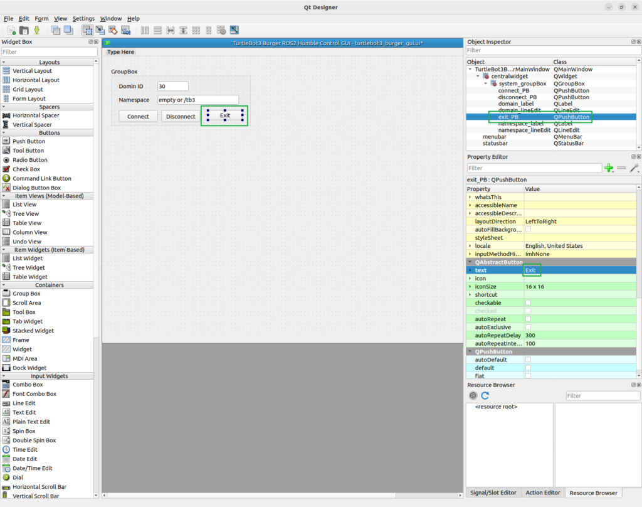This screenshot has width=642, height=507.
Task: Open the Form menu
Action: (x=41, y=18)
